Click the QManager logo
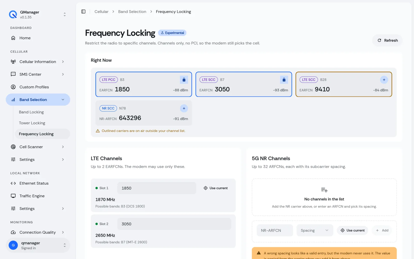The height and width of the screenshot is (259, 414). [x=13, y=15]
